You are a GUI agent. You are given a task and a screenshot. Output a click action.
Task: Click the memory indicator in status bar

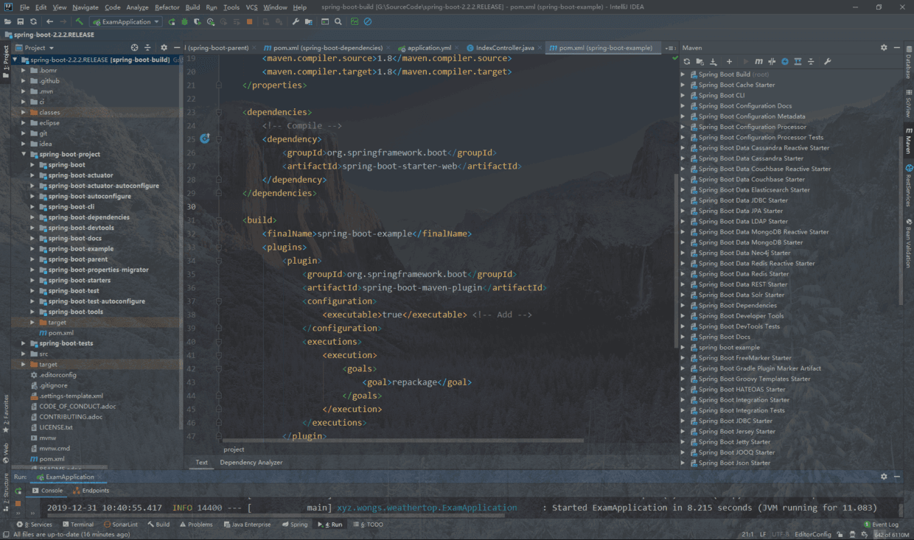tap(892, 534)
